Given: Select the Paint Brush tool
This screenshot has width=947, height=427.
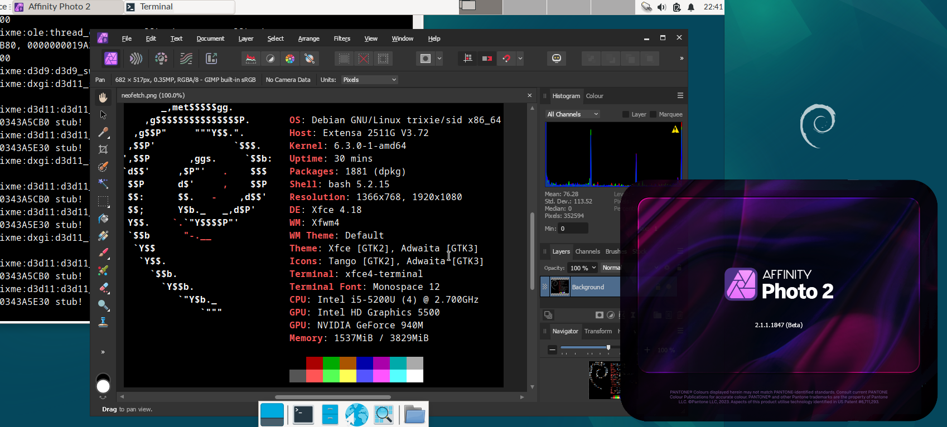Looking at the screenshot, I should (103, 253).
